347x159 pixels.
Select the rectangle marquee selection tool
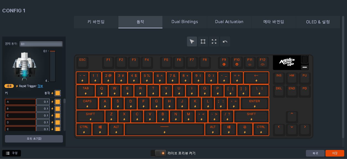[x=203, y=41]
